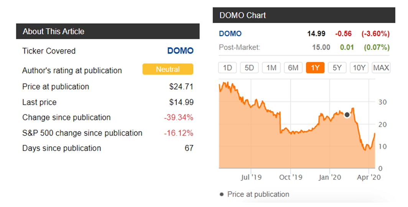Click the price at publication marker on chart
The image size is (408, 207).
click(x=347, y=115)
